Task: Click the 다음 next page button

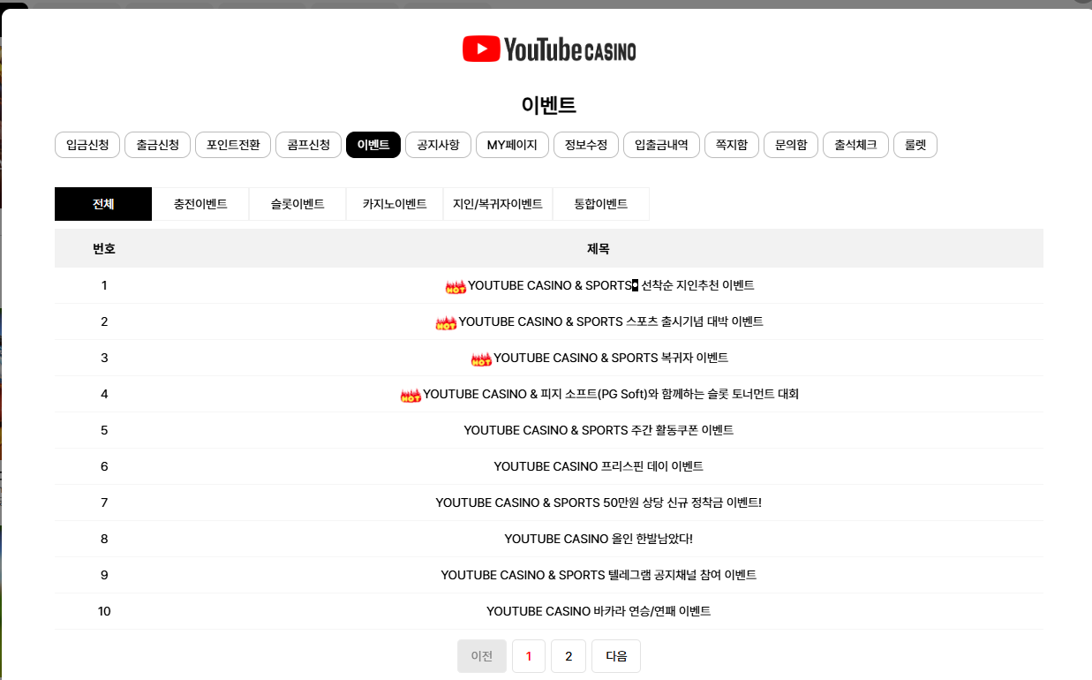Action: (616, 656)
